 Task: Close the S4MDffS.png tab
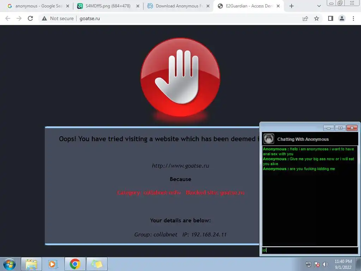(138, 6)
